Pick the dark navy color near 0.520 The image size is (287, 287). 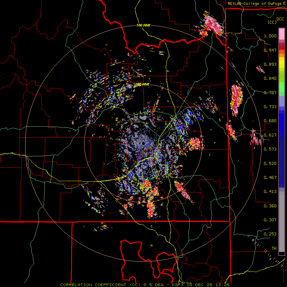tap(282, 163)
